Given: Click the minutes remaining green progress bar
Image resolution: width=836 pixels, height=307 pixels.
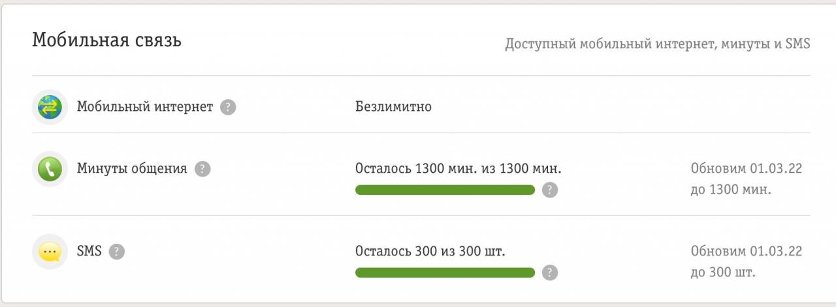Looking at the screenshot, I should coord(445,190).
